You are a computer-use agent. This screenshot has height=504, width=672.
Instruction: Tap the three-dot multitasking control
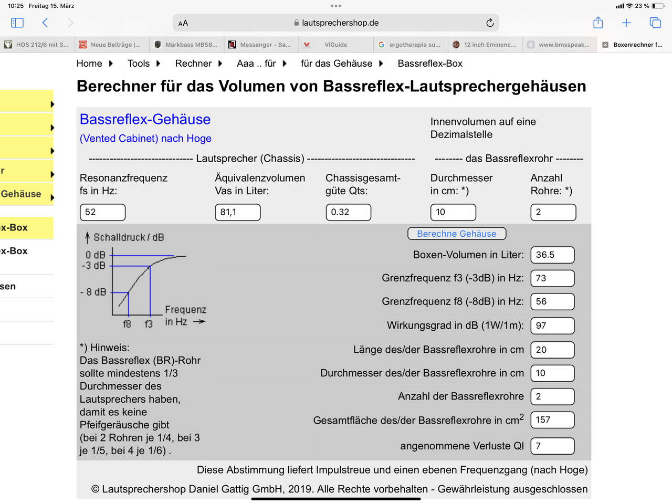[336, 6]
